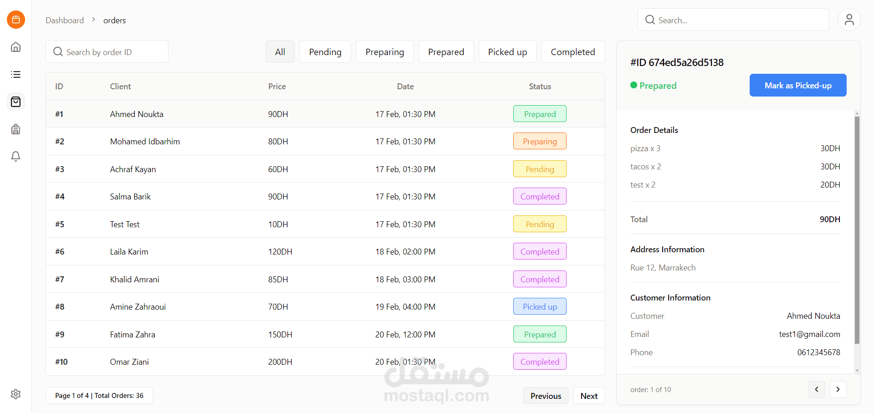
Task: Click the Previous page button
Action: coord(546,396)
